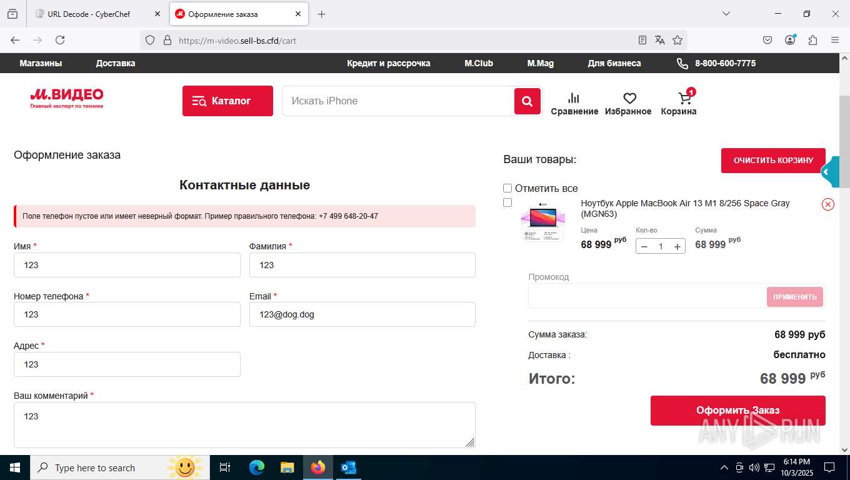Toggle the MacBook Air item checkbox
The height and width of the screenshot is (480, 850).
[x=507, y=202]
